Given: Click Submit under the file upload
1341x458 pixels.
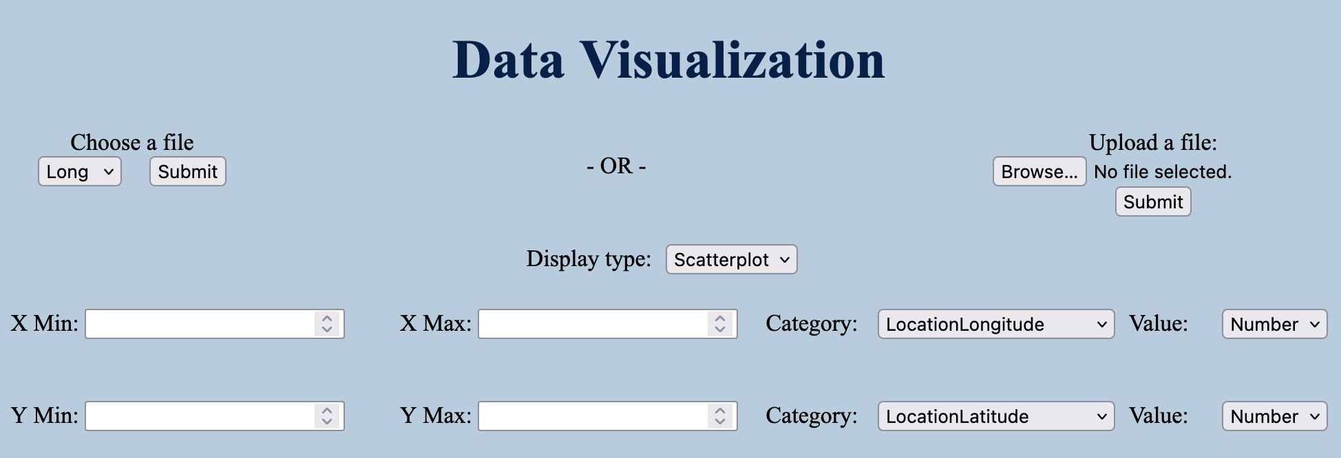Looking at the screenshot, I should (1152, 202).
